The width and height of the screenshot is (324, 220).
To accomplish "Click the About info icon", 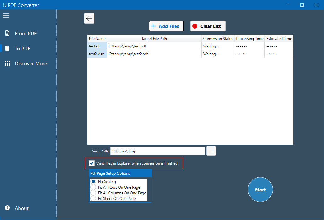I will pyautogui.click(x=7, y=208).
